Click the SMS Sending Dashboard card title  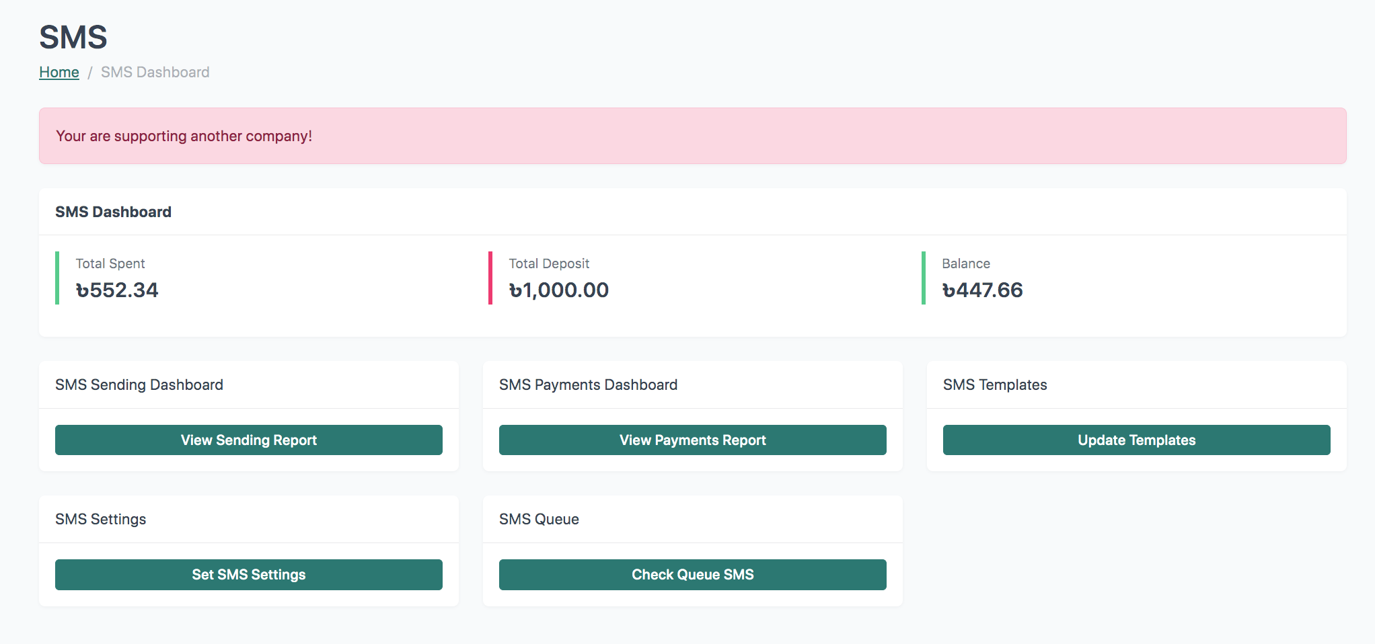(x=139, y=385)
